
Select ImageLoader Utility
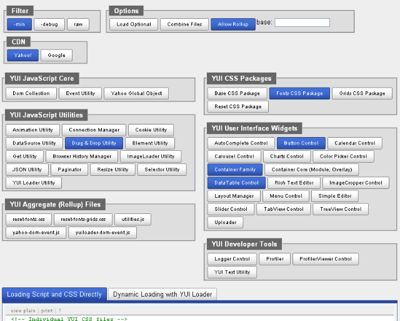pos(151,156)
